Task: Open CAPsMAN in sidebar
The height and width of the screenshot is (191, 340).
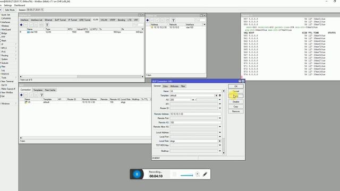Action: click(x=6, y=19)
